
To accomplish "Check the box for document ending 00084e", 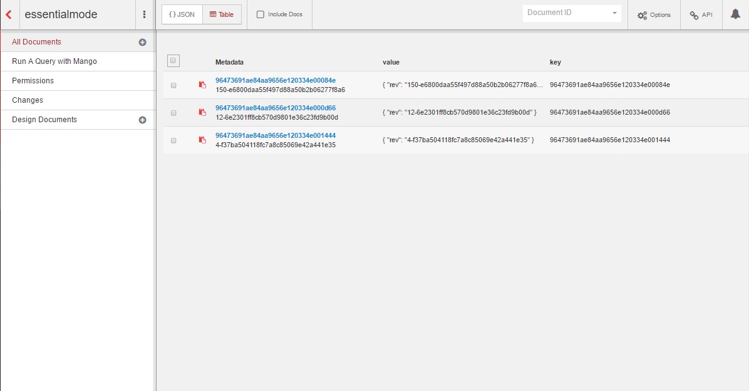I will coord(173,85).
